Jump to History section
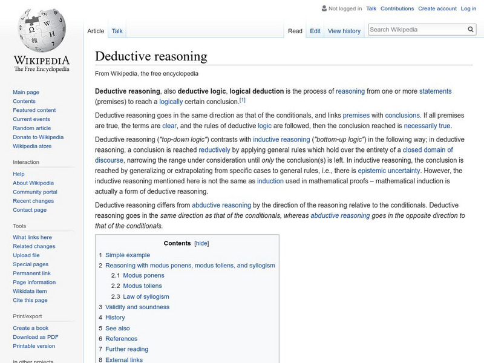 [x=115, y=317]
